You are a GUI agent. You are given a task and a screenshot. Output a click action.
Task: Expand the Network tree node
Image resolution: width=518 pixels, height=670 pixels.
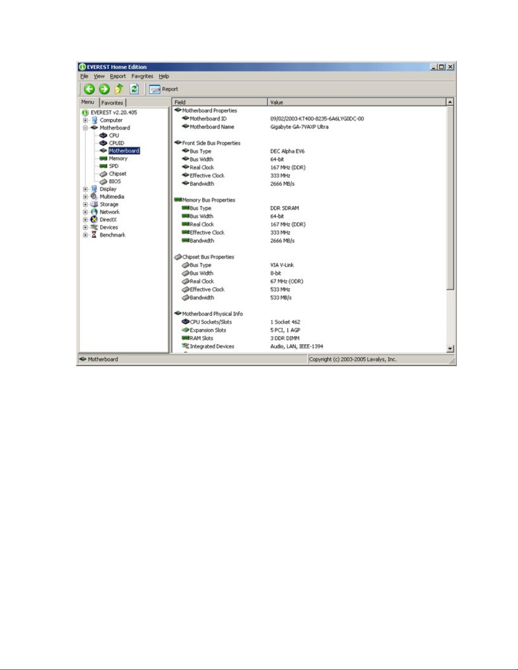click(x=85, y=212)
